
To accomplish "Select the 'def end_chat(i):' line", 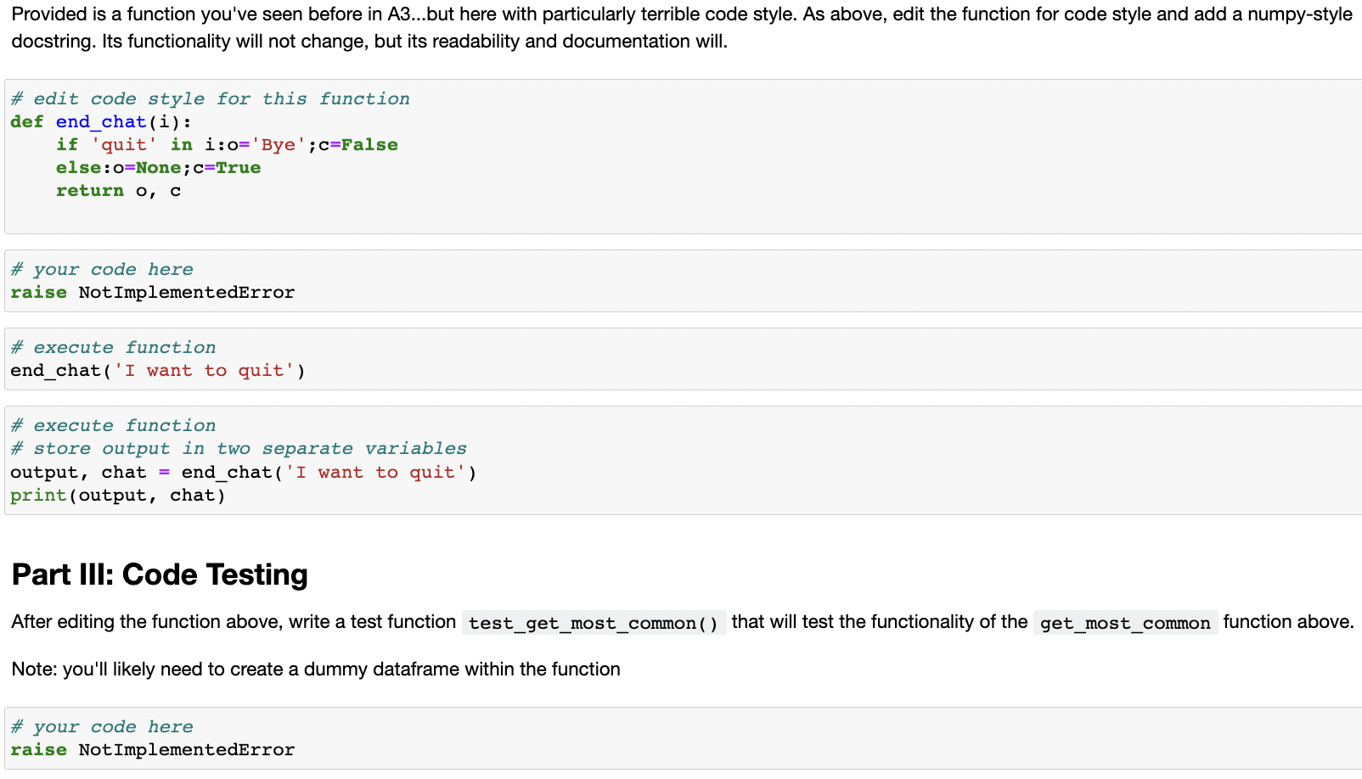I will (x=100, y=121).
